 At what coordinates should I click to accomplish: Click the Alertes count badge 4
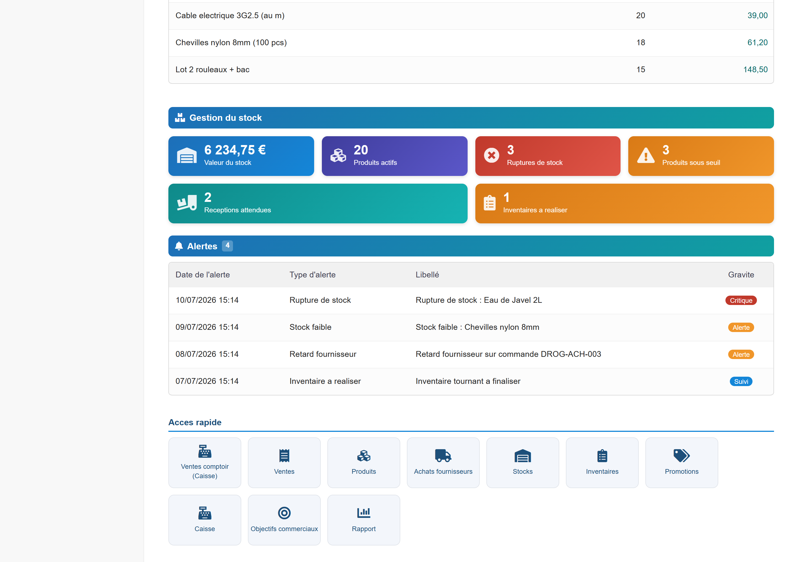pyautogui.click(x=227, y=246)
